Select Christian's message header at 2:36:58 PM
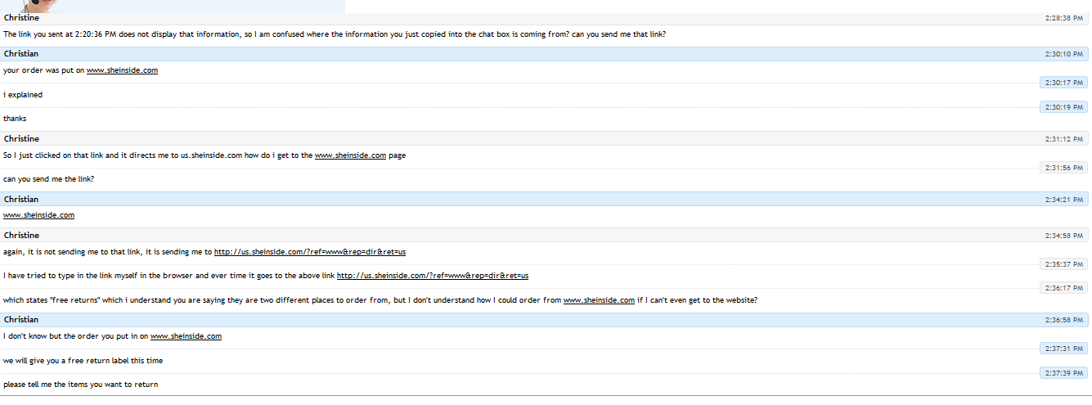Viewport: 1092px width, 405px height. pyautogui.click(x=21, y=320)
